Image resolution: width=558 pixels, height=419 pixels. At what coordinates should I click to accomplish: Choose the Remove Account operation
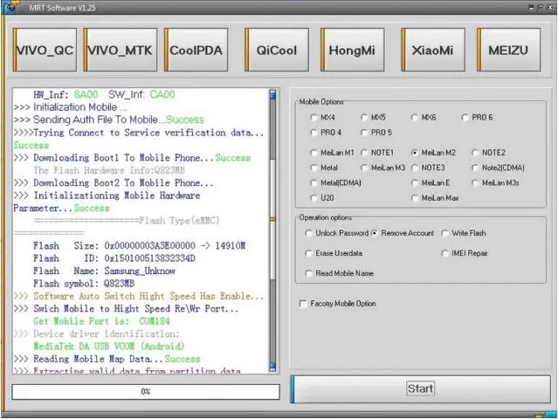pyautogui.click(x=375, y=233)
